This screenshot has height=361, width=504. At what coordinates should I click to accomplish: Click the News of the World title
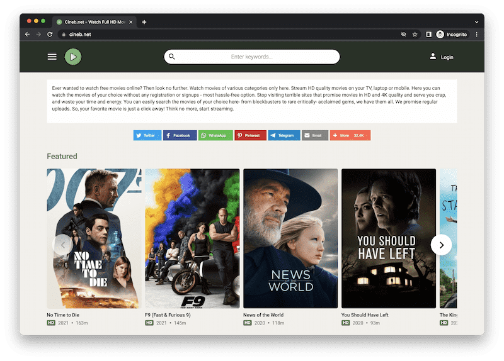coord(263,315)
